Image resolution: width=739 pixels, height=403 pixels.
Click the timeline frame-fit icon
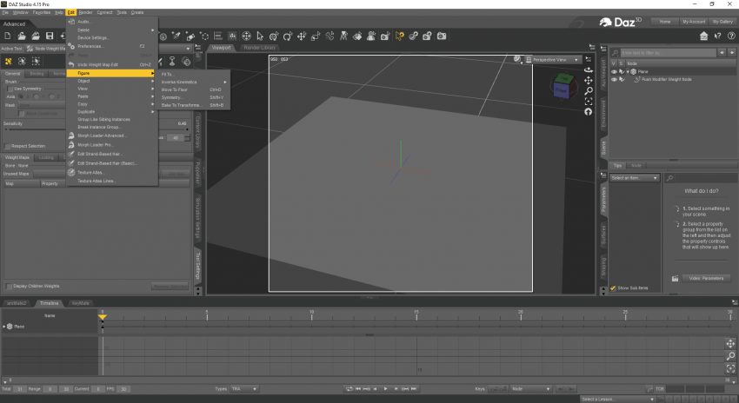730,368
